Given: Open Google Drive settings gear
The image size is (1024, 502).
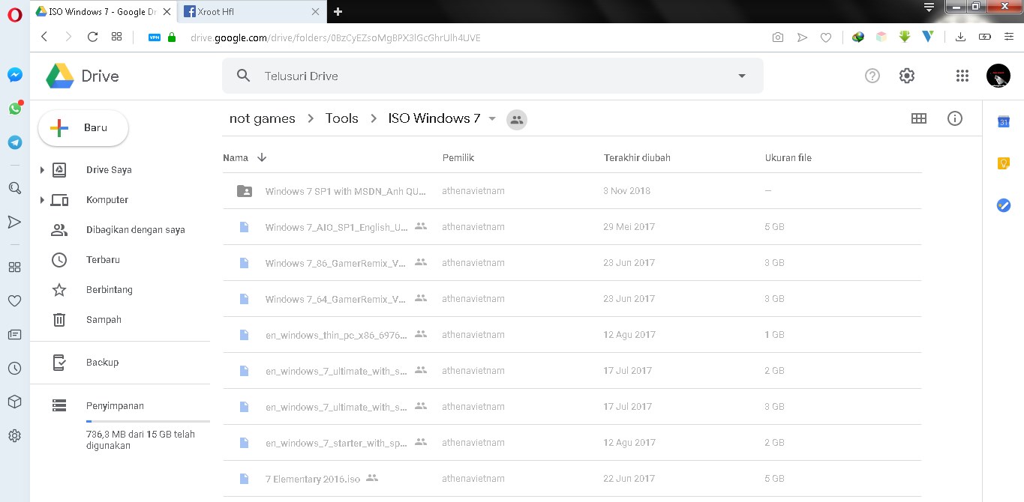Looking at the screenshot, I should (x=907, y=76).
